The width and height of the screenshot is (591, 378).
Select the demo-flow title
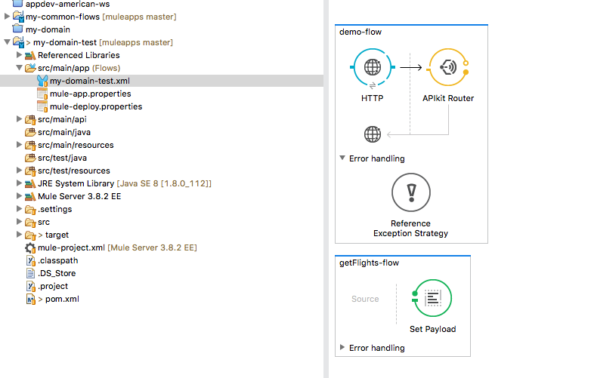(360, 32)
